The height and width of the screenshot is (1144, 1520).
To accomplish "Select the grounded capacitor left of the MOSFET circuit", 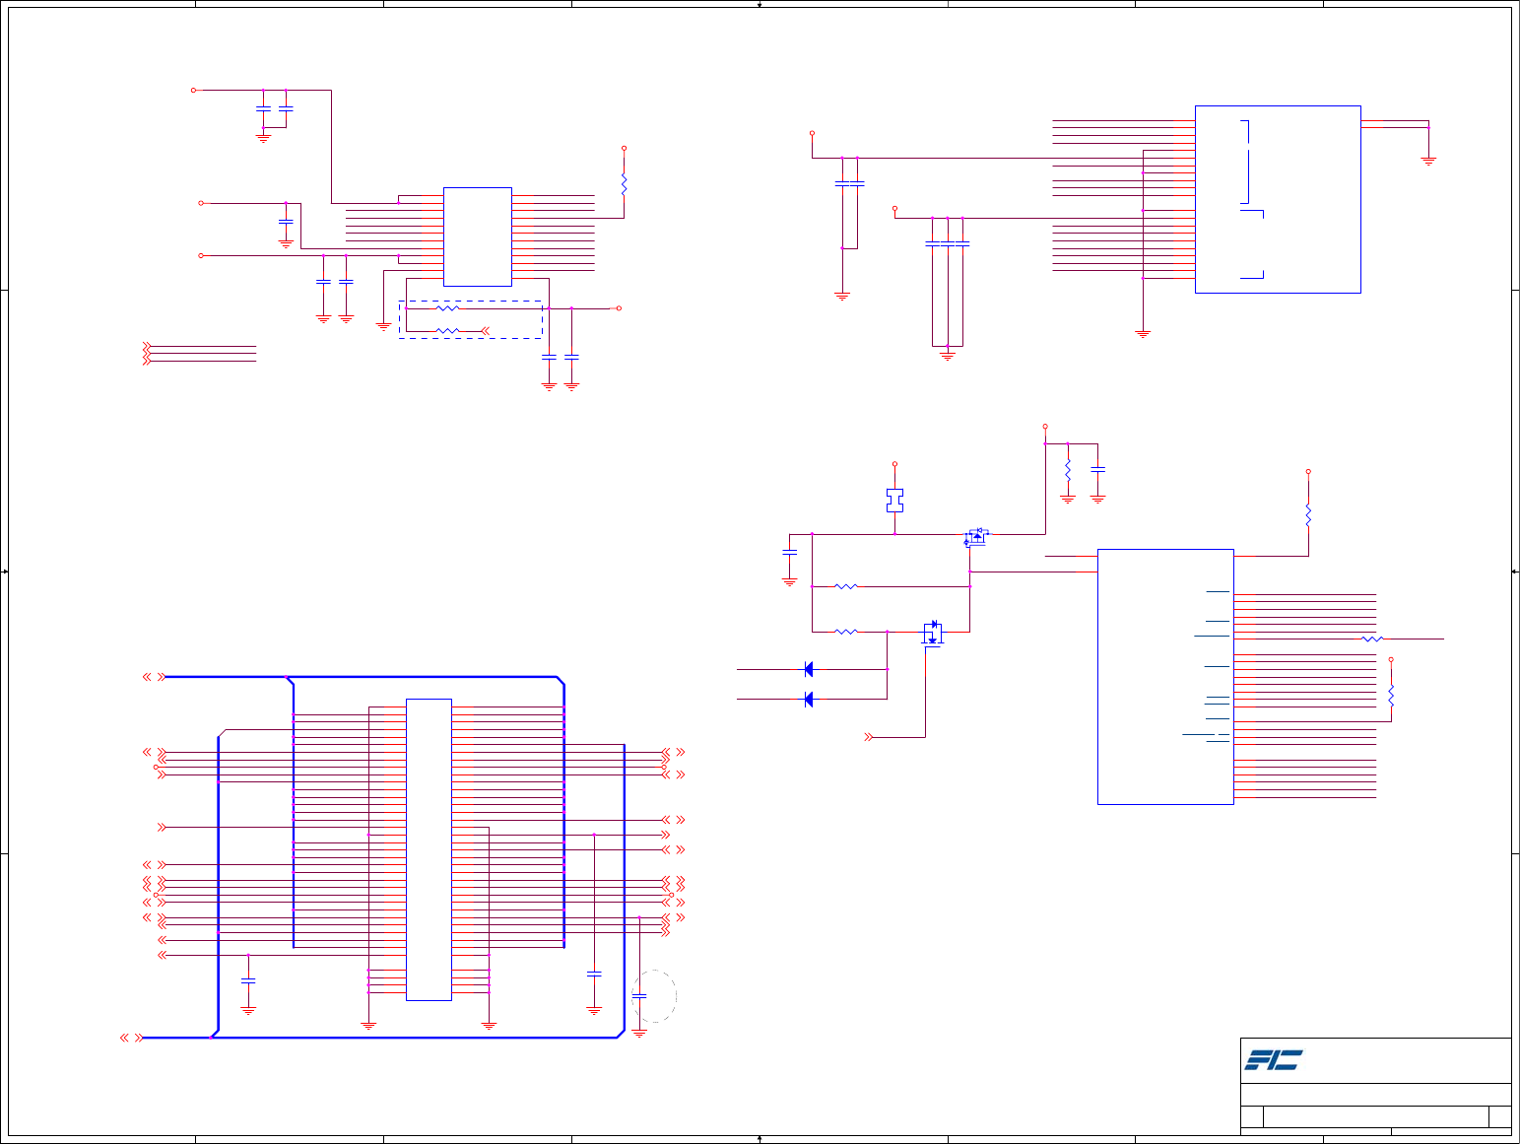I will [789, 552].
